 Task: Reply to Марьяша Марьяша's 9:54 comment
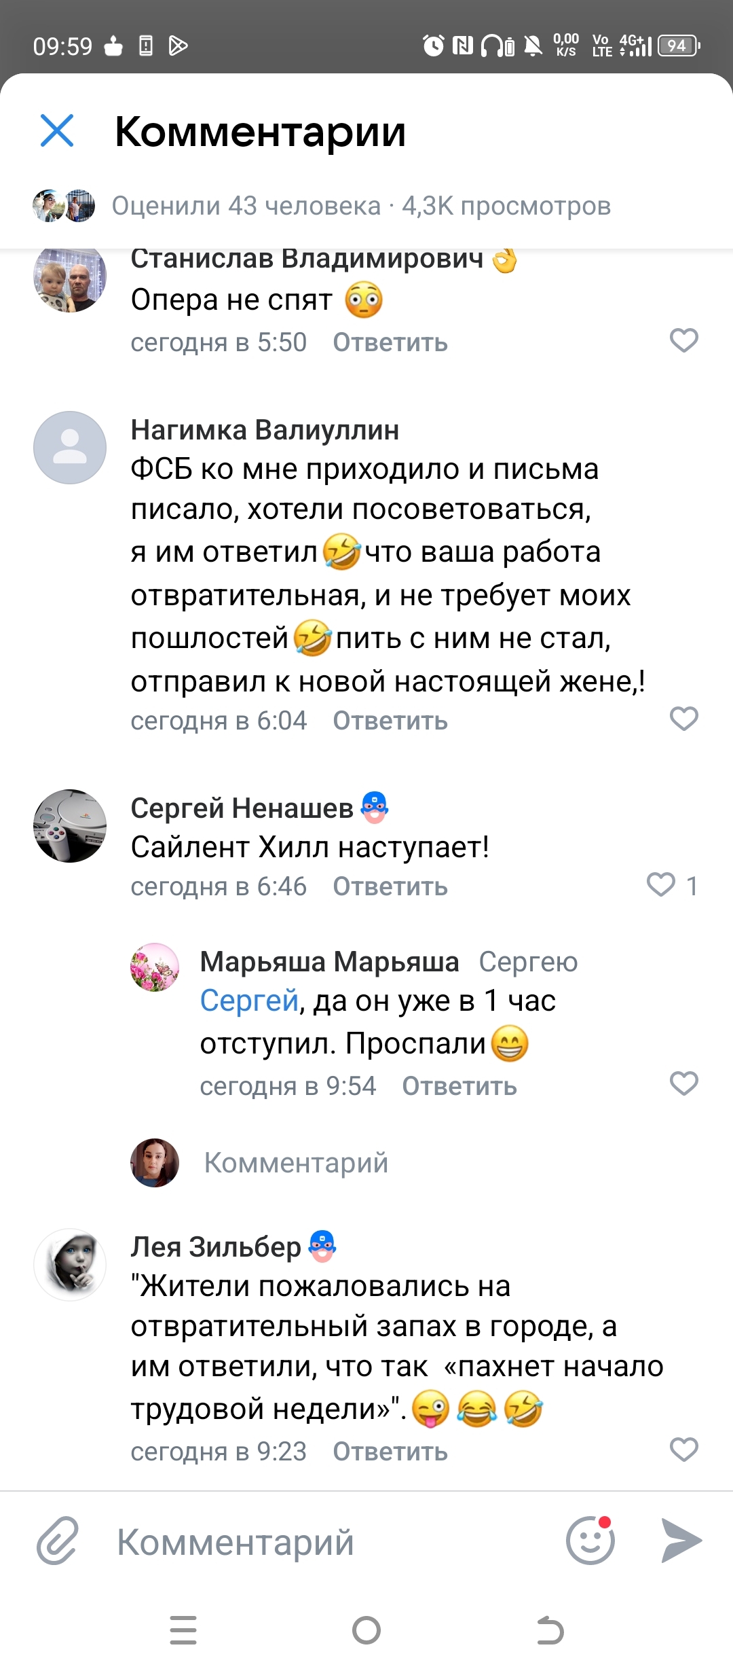coord(459,1086)
